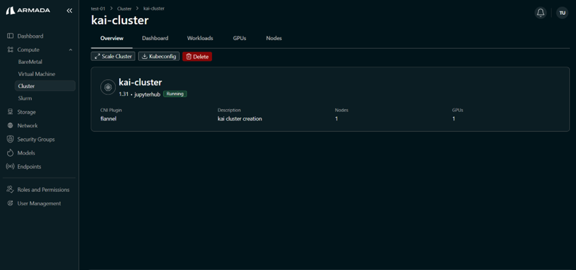Click the 1.31 • jupyterhub version text
Viewport: 576px width, 270px height.
pos(140,94)
